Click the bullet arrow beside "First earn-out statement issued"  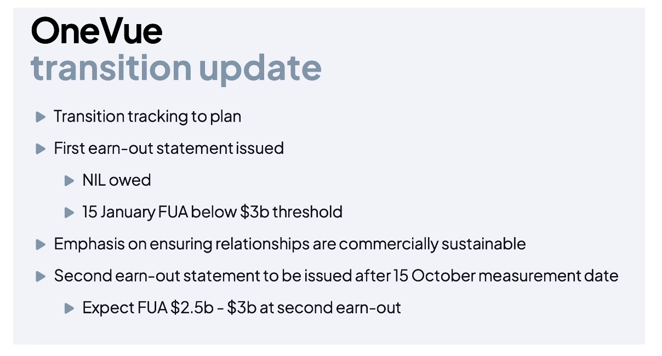click(x=40, y=148)
